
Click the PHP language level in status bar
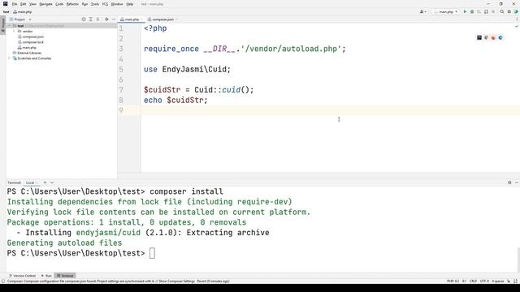(453, 281)
